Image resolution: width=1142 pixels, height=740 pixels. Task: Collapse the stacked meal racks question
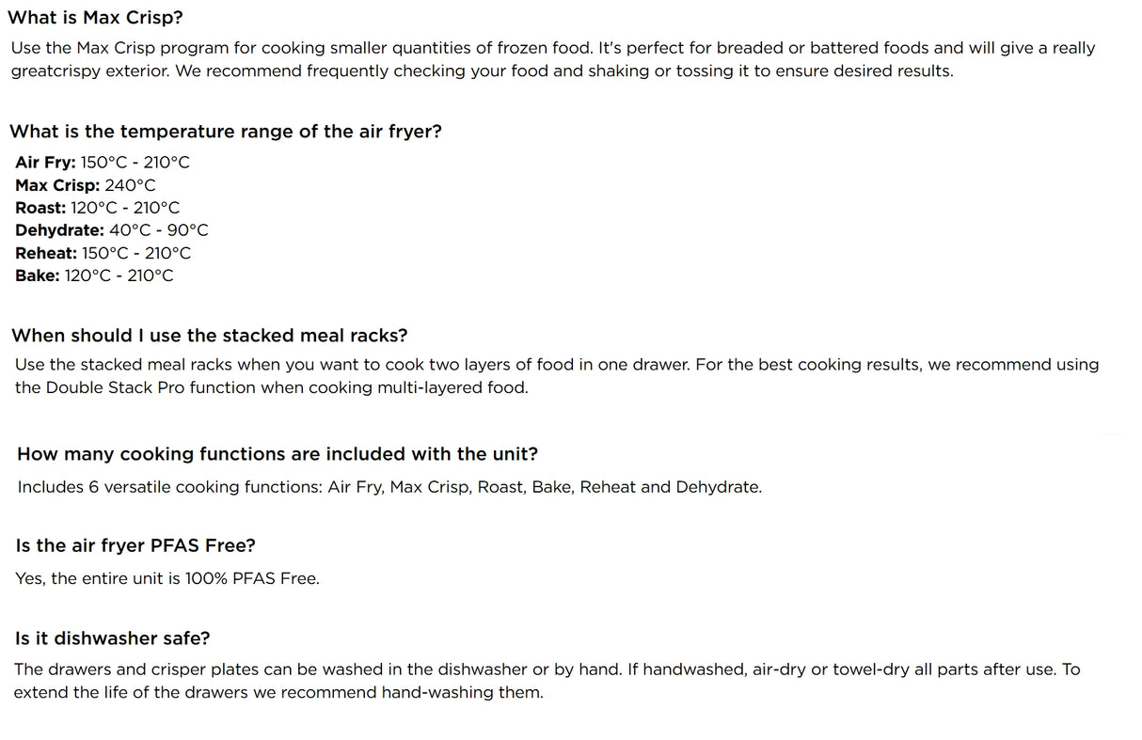click(x=209, y=336)
